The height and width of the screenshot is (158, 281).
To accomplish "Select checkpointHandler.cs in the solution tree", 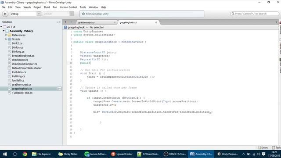I will click(25, 64).
